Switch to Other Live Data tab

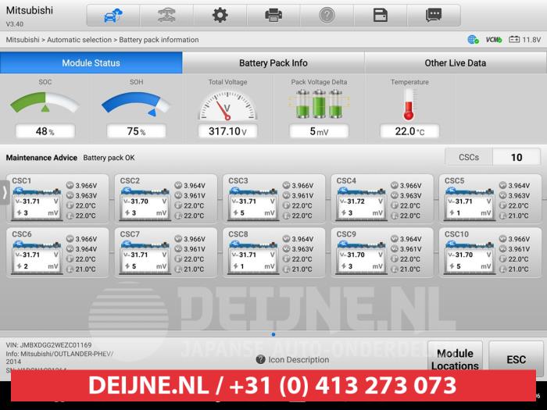click(x=456, y=62)
